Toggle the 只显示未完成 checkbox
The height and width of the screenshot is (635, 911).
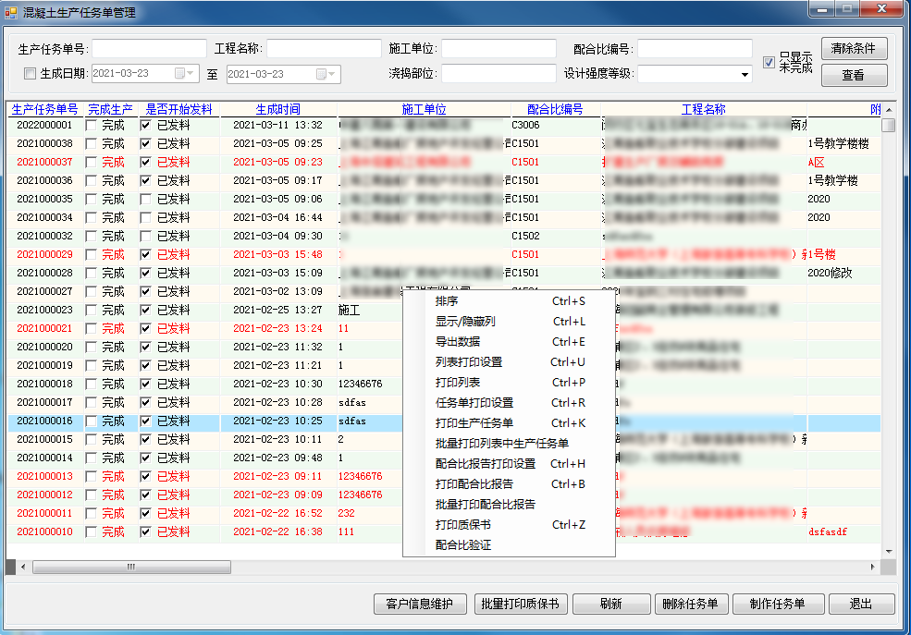(769, 62)
